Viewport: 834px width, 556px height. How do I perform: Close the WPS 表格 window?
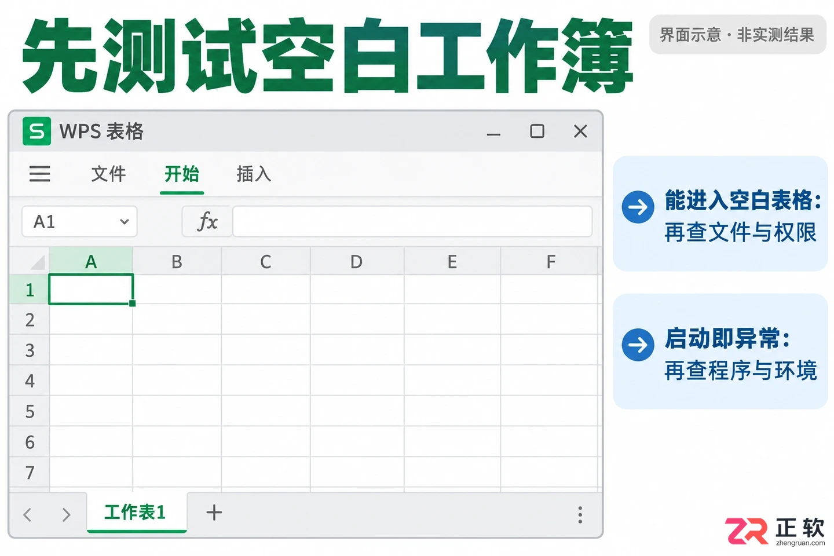click(x=580, y=131)
